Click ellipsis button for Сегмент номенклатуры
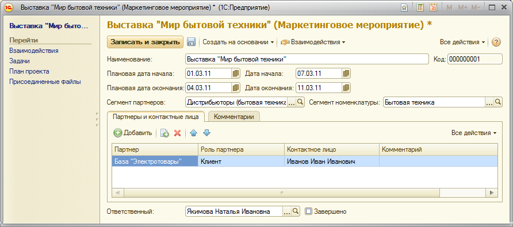Viewport: 513px width, 227px height. (489, 102)
